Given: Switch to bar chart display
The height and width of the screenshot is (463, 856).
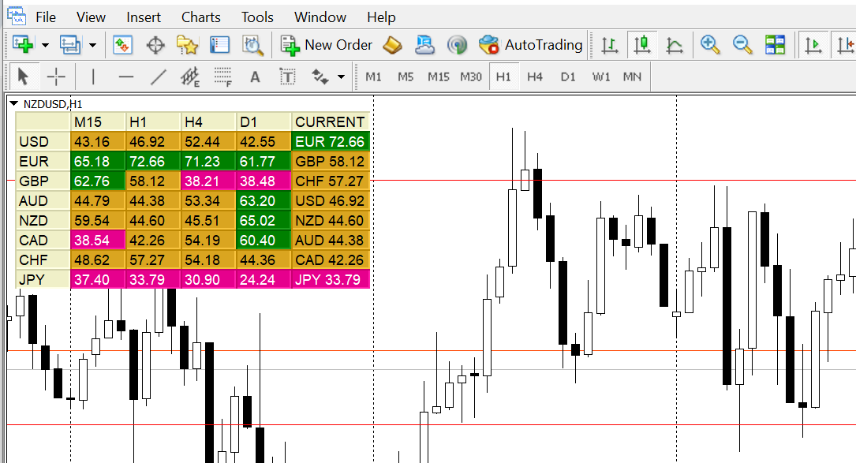Looking at the screenshot, I should pos(609,45).
